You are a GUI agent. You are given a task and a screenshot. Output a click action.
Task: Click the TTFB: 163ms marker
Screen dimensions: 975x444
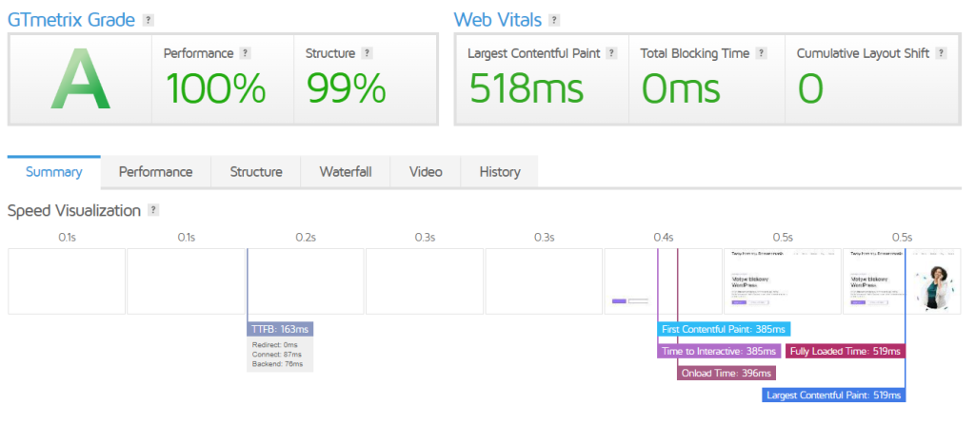[280, 329]
